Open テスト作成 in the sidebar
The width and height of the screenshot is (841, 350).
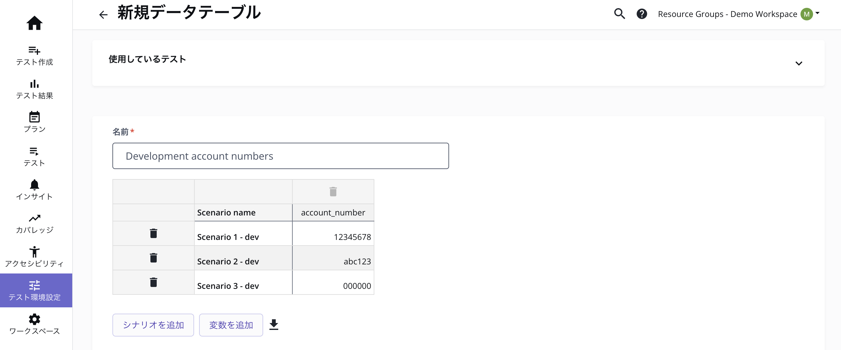(x=34, y=56)
